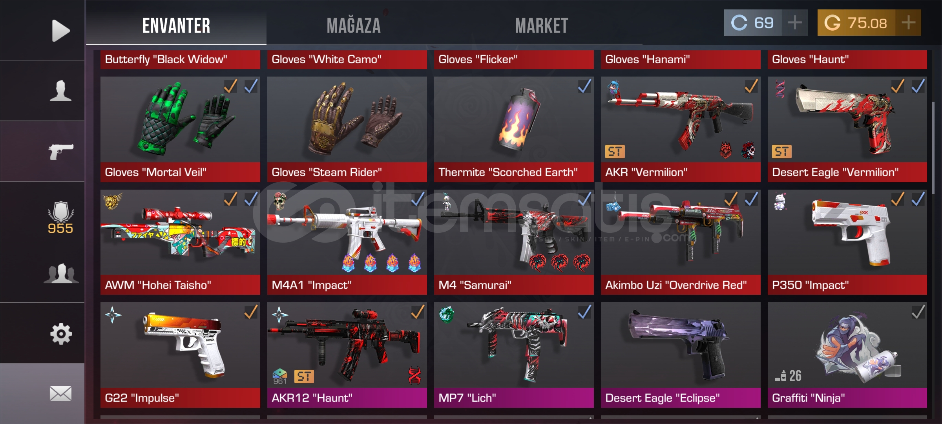This screenshot has width=942, height=424.
Task: Tap the play arrow in sidebar
Action: tap(61, 30)
